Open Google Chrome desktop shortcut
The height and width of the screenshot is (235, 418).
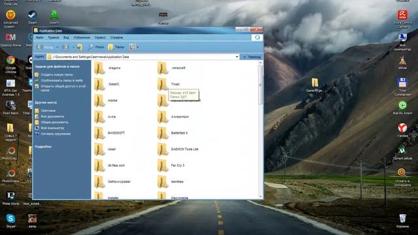click(10, 65)
